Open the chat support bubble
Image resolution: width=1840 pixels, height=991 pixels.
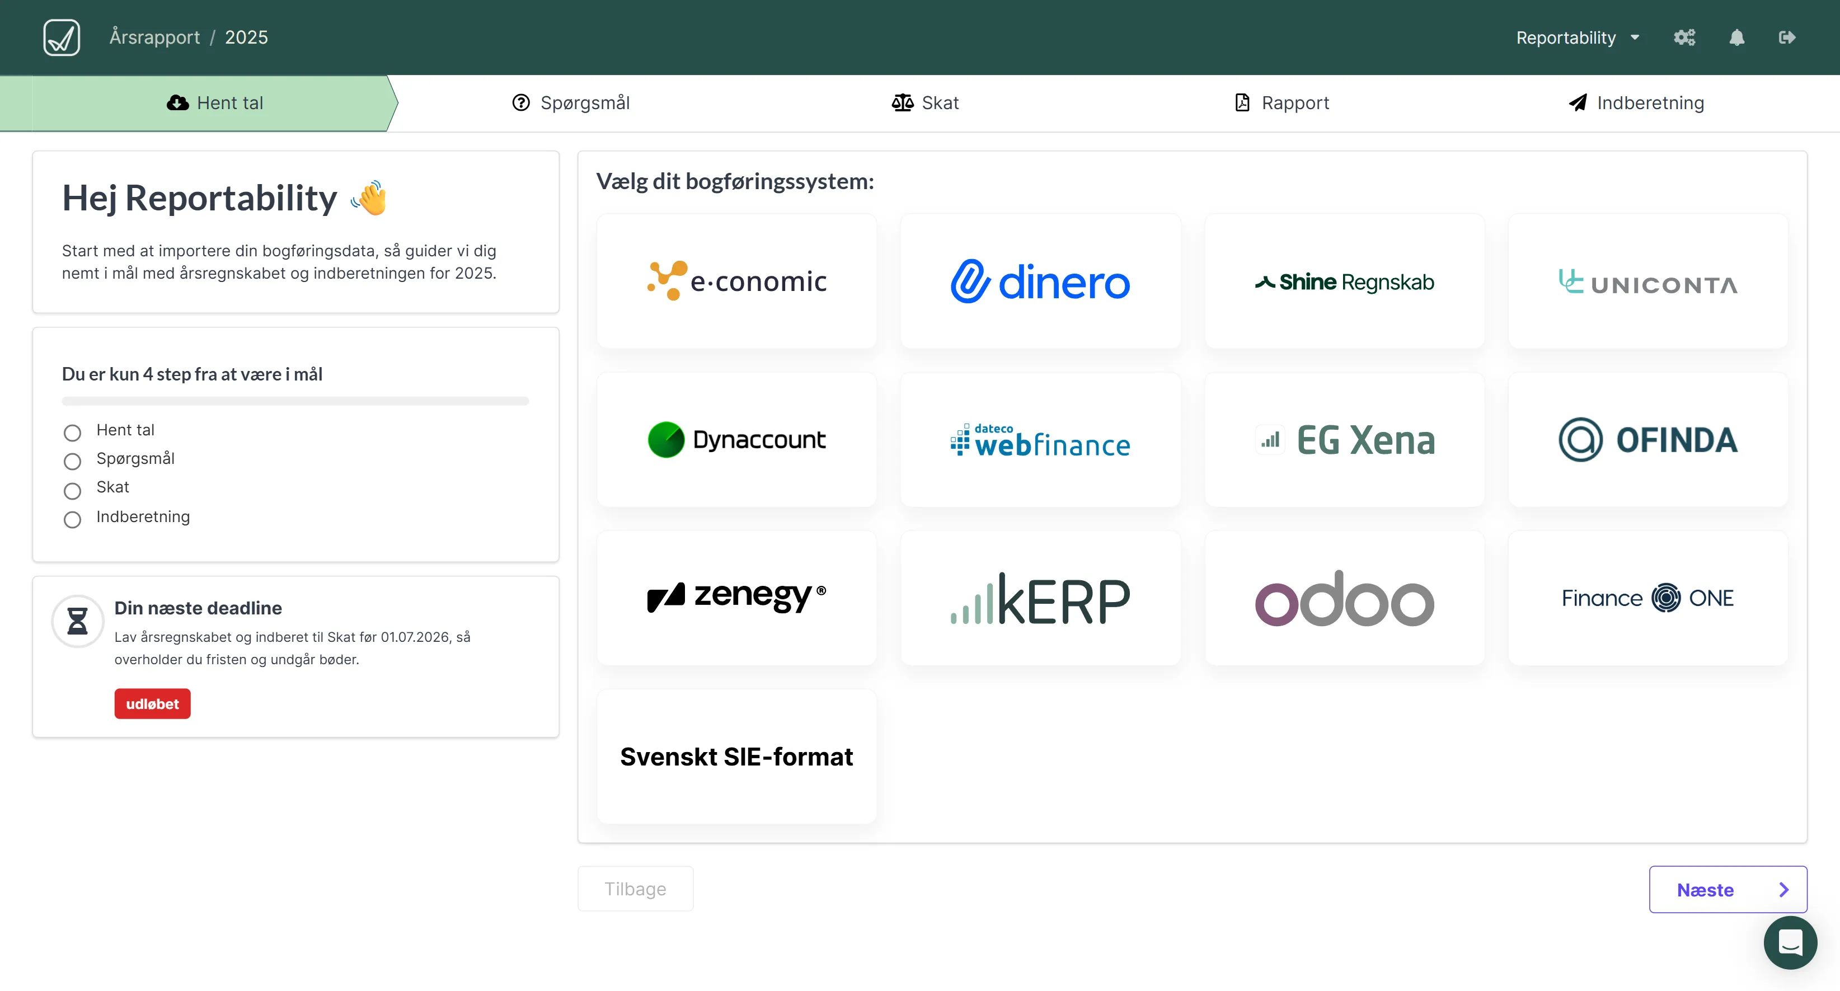click(x=1790, y=942)
